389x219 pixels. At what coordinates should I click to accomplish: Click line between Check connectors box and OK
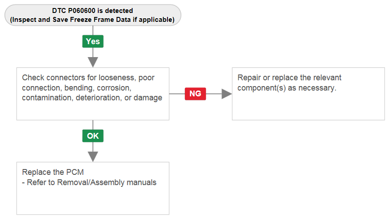tap(93, 125)
